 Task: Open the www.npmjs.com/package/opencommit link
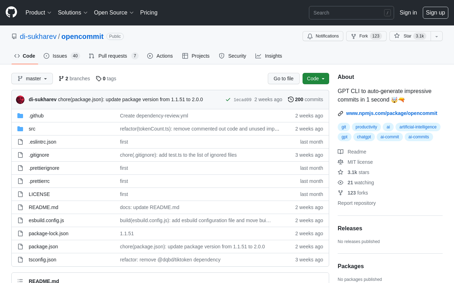(392, 113)
